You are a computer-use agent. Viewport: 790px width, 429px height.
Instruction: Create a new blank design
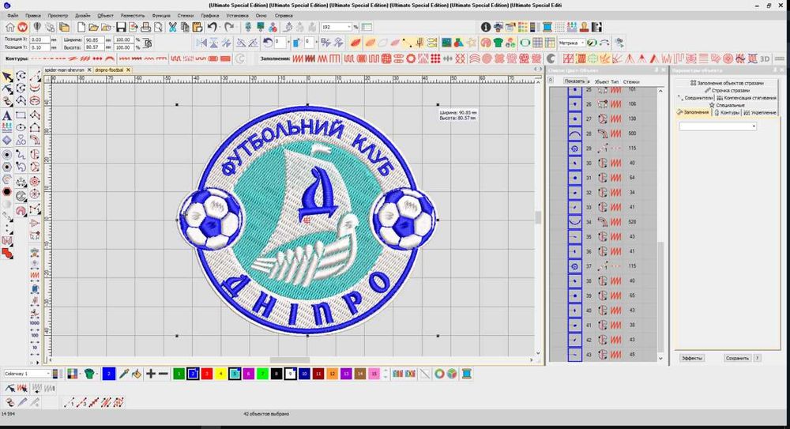pos(81,27)
